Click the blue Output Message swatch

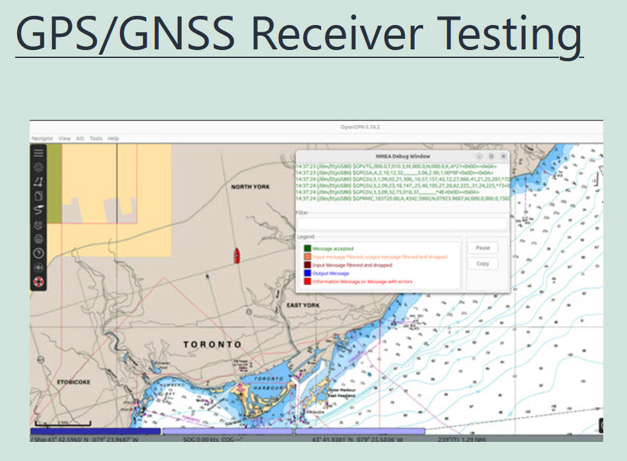click(x=307, y=273)
